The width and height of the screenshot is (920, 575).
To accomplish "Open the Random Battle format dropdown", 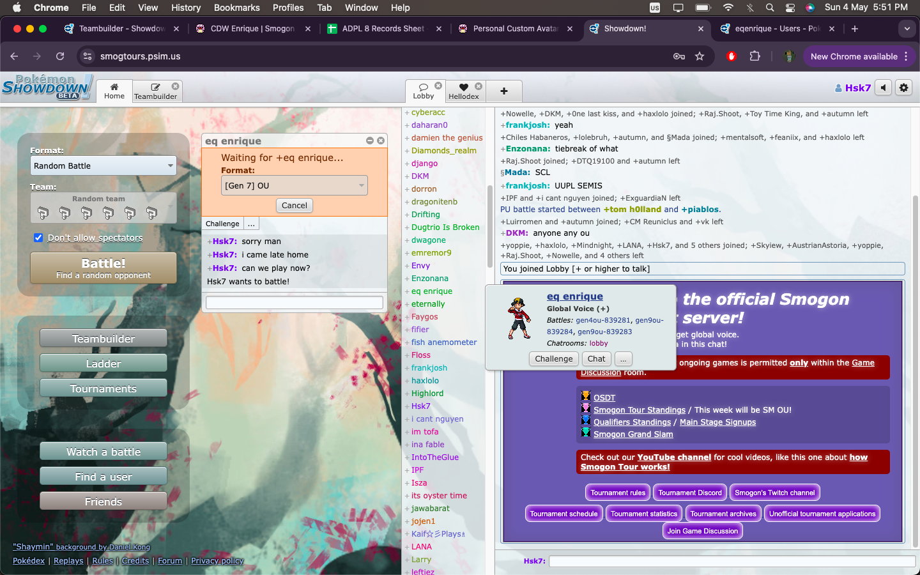I will tap(103, 165).
